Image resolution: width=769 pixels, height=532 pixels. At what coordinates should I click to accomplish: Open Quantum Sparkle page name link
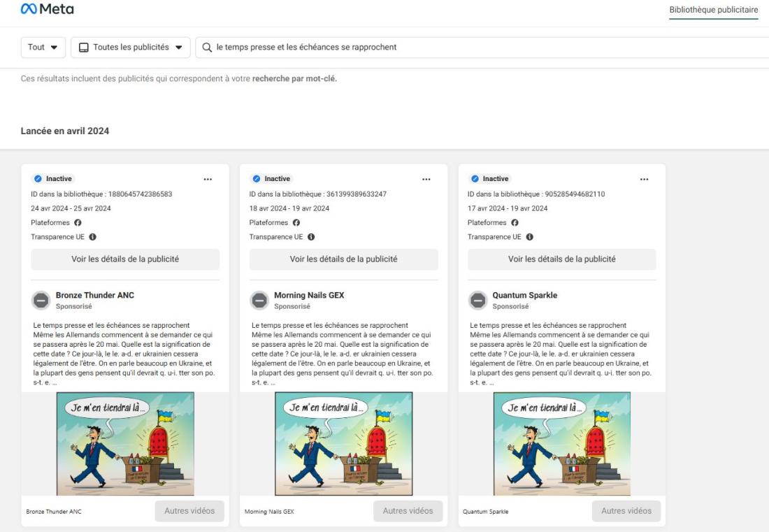click(525, 295)
